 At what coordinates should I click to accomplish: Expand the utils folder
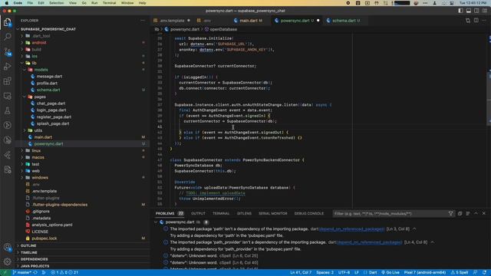(38, 130)
